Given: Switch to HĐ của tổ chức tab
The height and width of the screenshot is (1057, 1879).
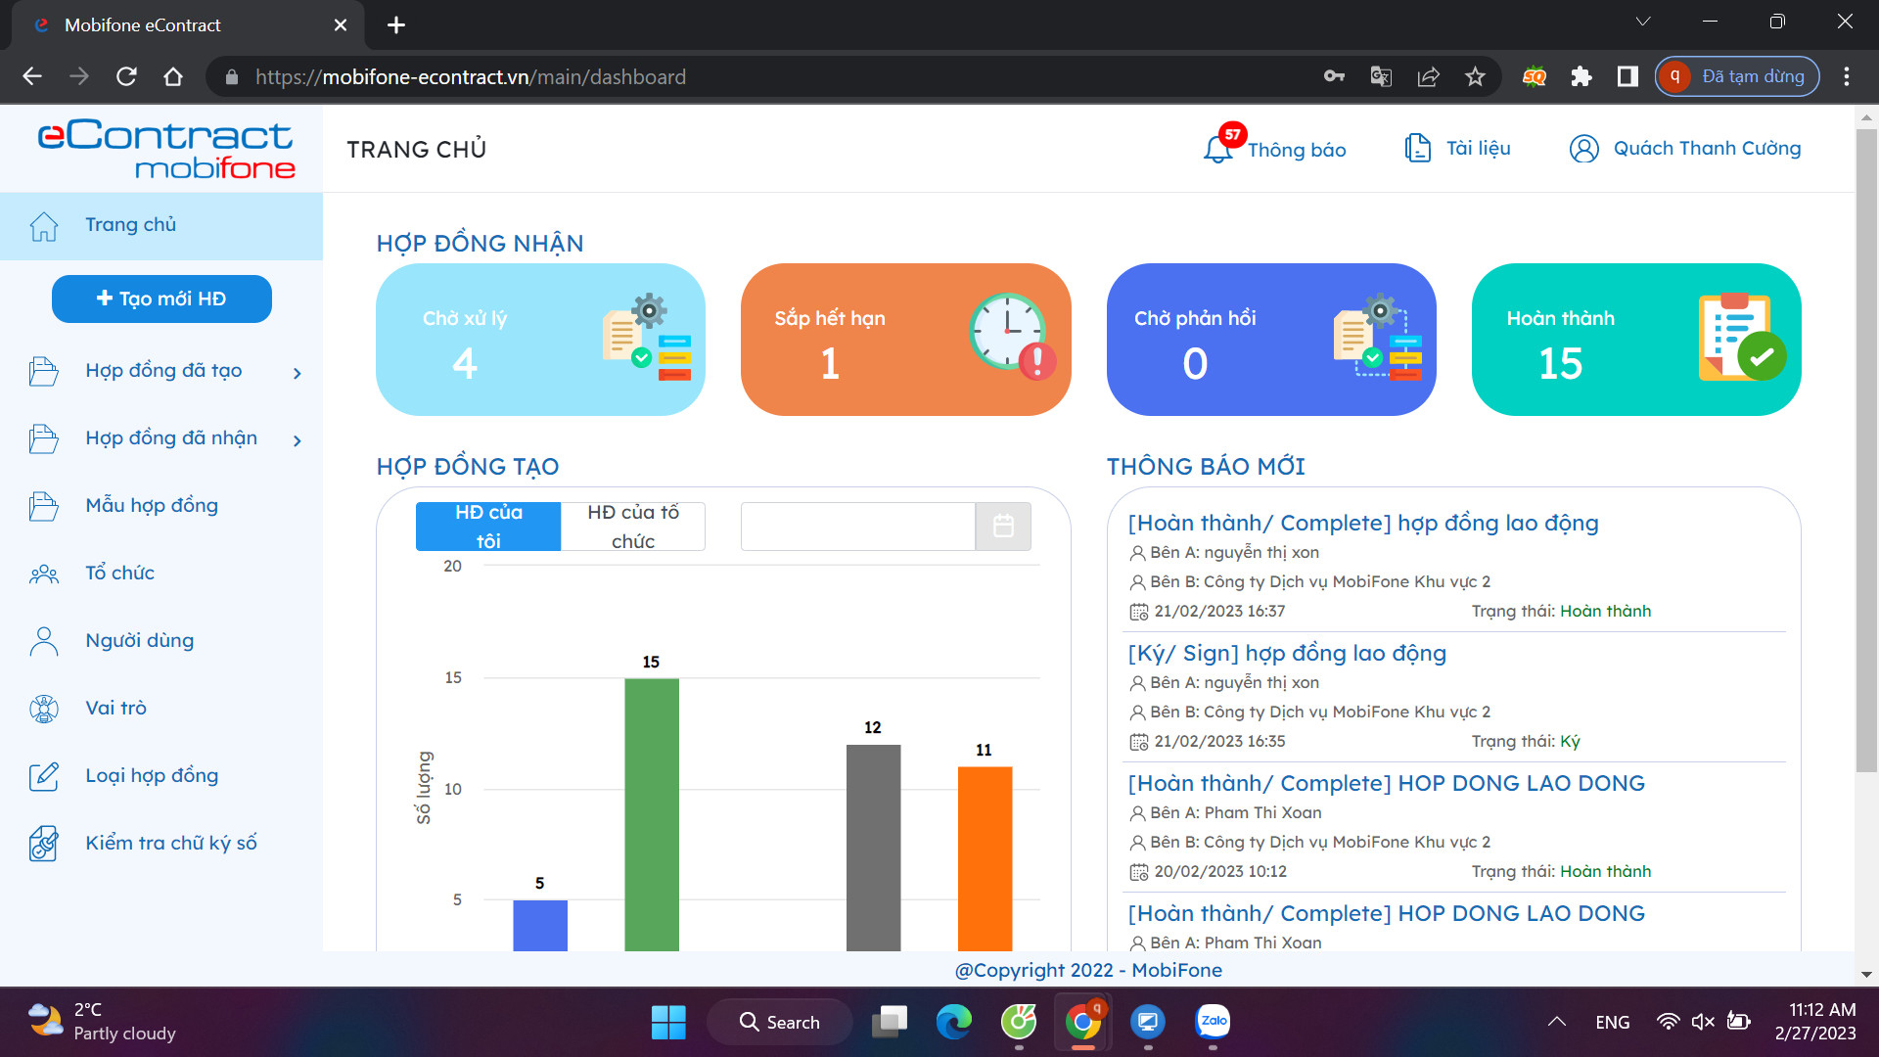Looking at the screenshot, I should pyautogui.click(x=633, y=527).
